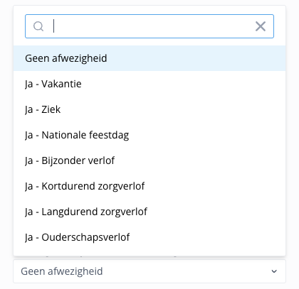This screenshot has width=299, height=289.
Task: Click the Geen afwezigheid combo box field
Action: coord(149,271)
